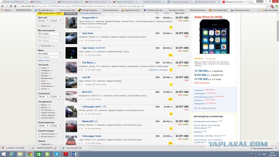The width and height of the screenshot is (279, 157).
Task: Open the ВАЗ 2121 car thumbnail
Action: click(x=71, y=97)
